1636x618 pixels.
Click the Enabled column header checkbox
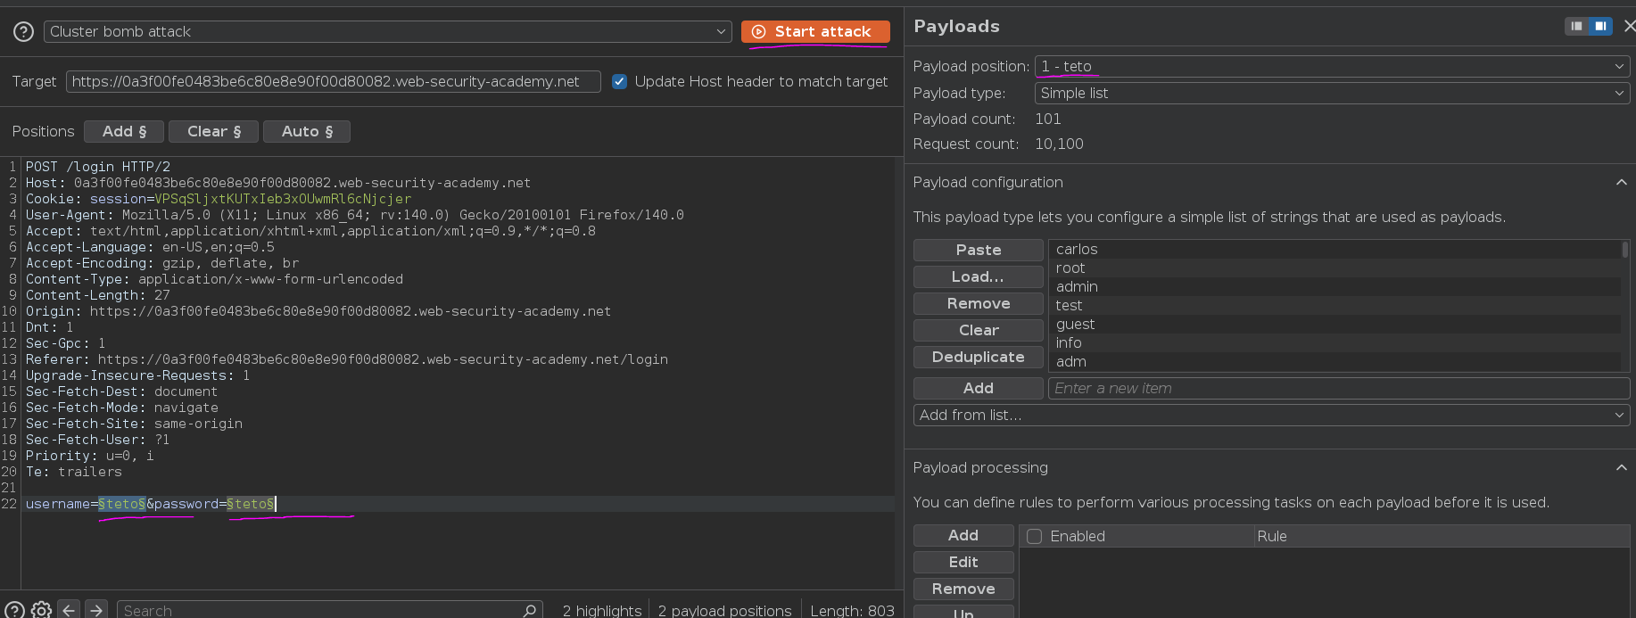[x=1035, y=537]
